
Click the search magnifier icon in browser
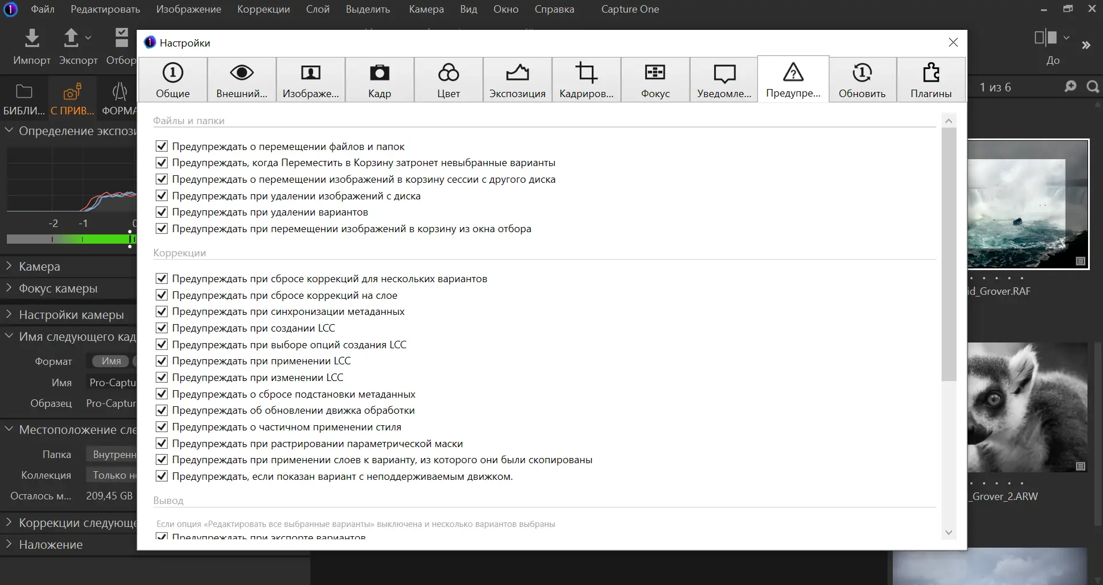click(1093, 87)
